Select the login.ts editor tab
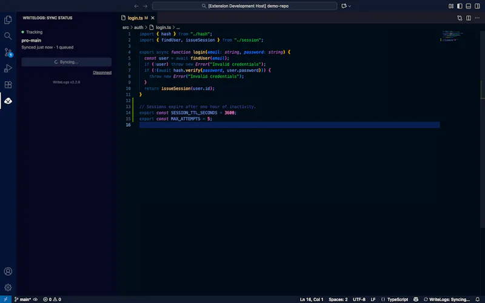This screenshot has width=485, height=303. [135, 18]
